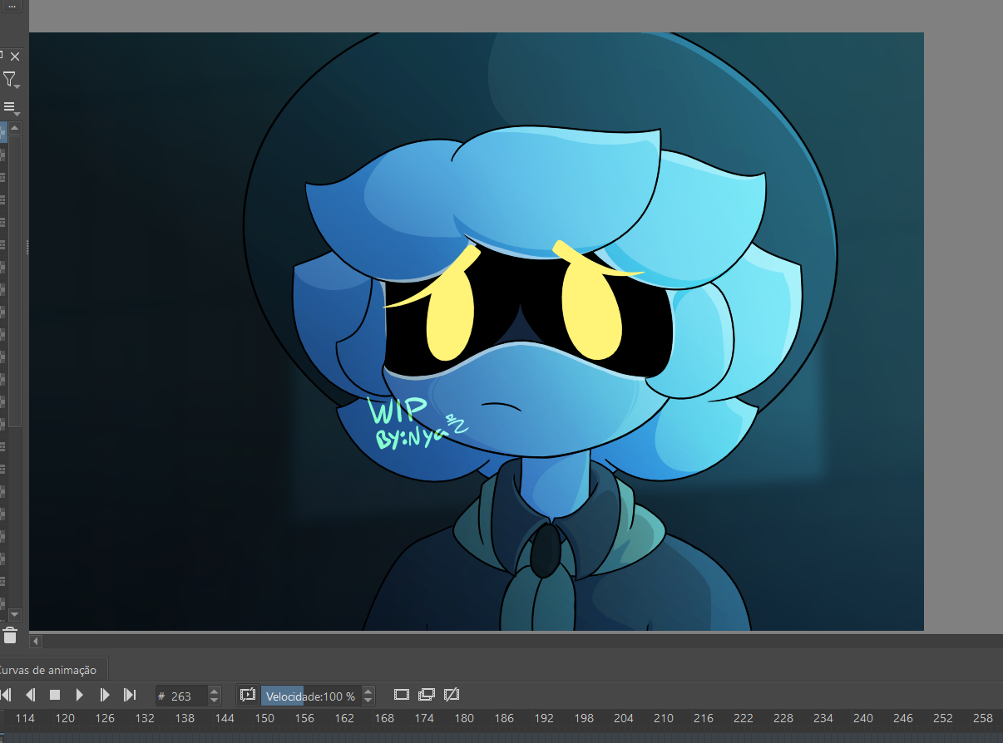Click the stacked-frames icon after the speed field
Screen dimensions: 1003x743
pos(427,695)
